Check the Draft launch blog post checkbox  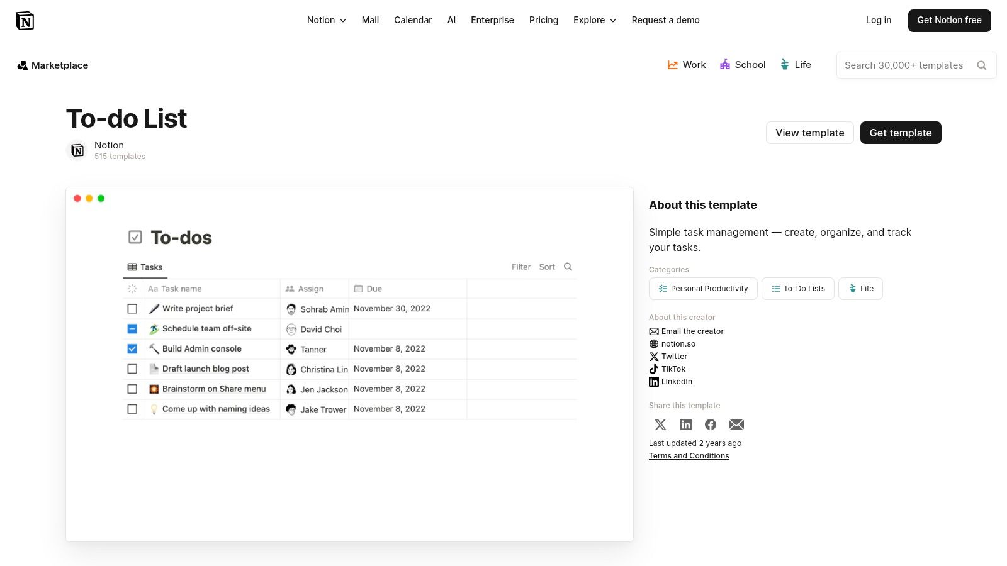click(132, 369)
